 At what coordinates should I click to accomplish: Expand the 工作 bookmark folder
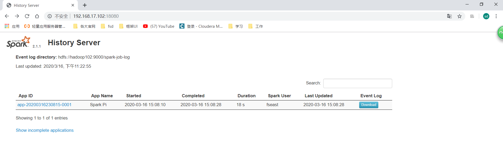256,26
